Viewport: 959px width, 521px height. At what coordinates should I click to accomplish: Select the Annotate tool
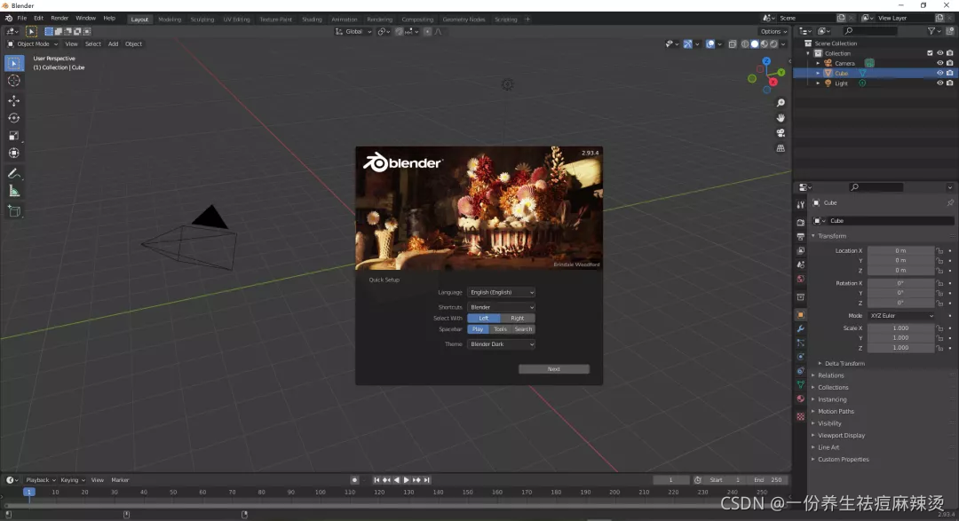click(x=14, y=174)
